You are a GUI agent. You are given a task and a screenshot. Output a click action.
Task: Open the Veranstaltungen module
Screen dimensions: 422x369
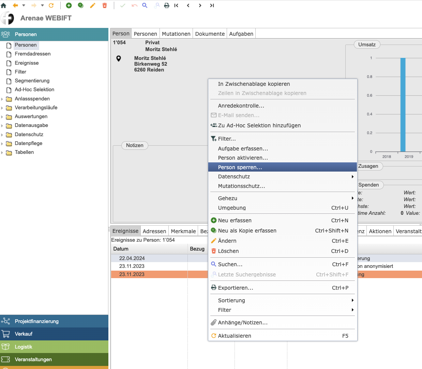click(x=33, y=359)
